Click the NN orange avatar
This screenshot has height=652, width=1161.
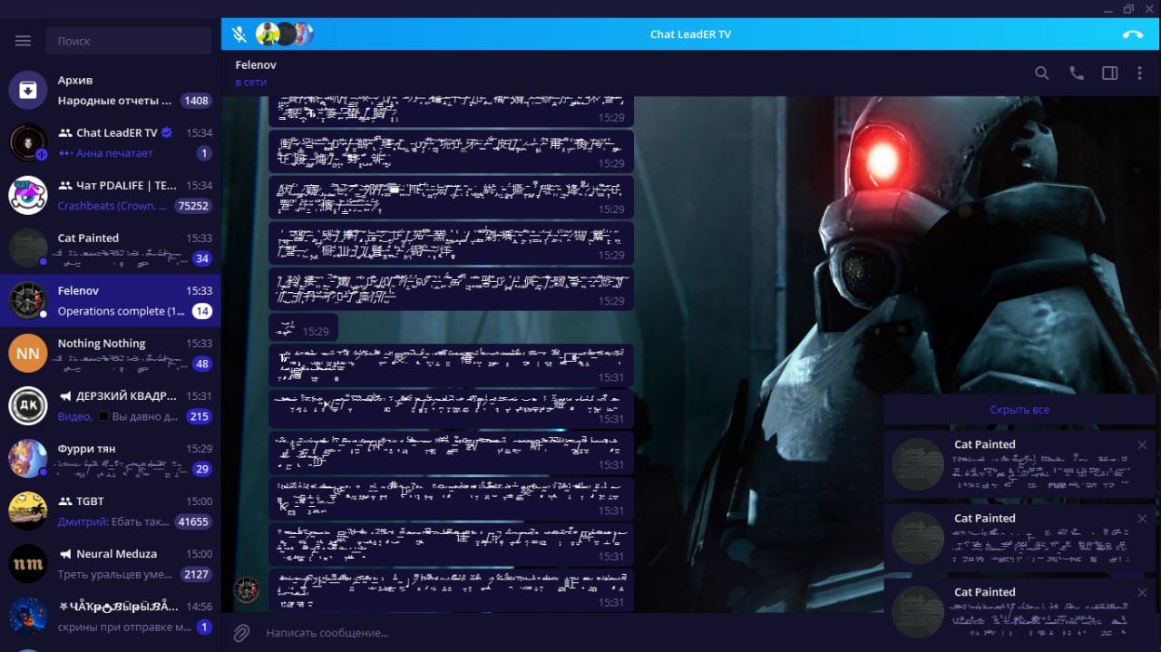tap(28, 353)
